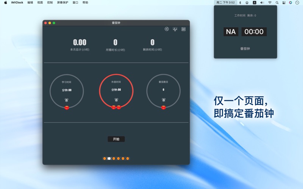Open Spotlight search
Screen dimensions: 303x189
point(277,3)
